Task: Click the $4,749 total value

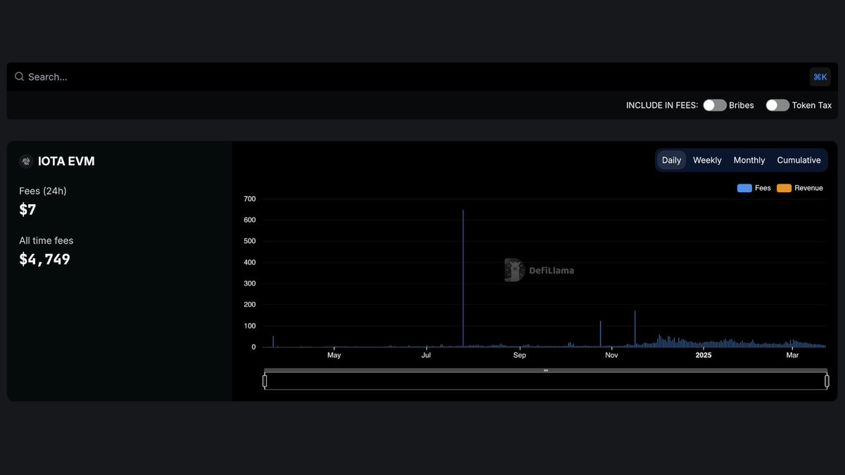Action: (44, 259)
